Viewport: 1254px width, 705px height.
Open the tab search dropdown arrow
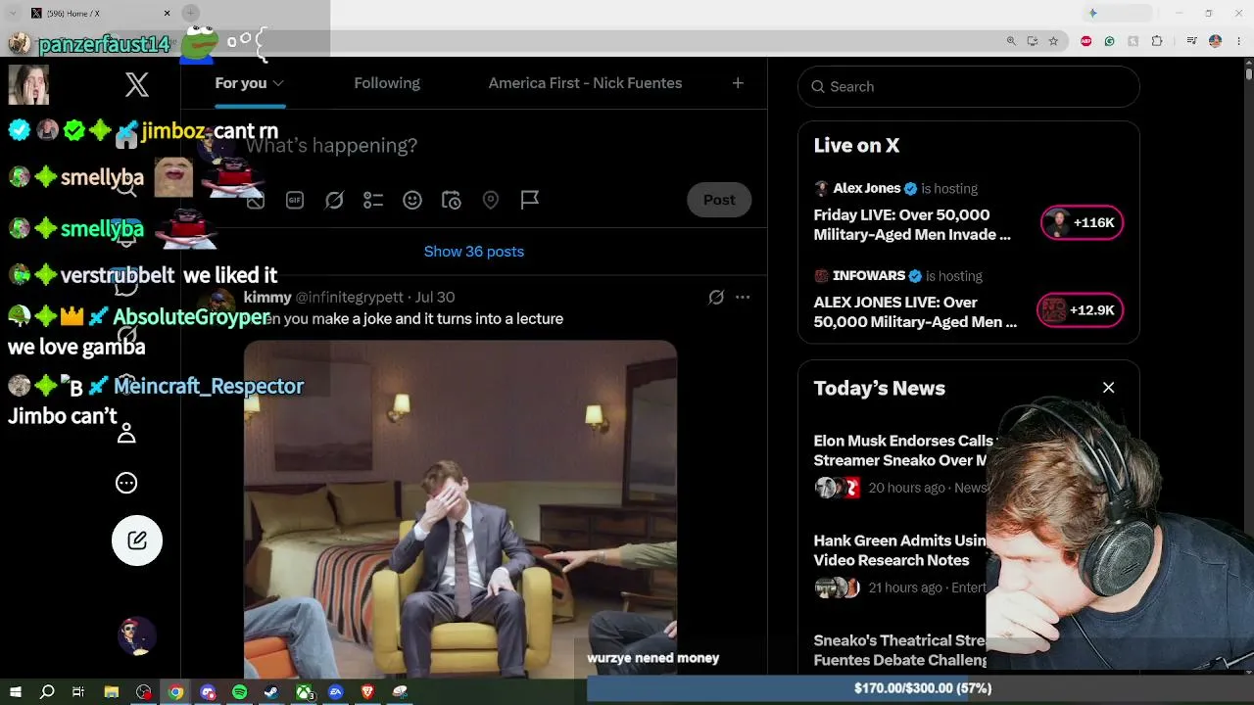tap(13, 13)
